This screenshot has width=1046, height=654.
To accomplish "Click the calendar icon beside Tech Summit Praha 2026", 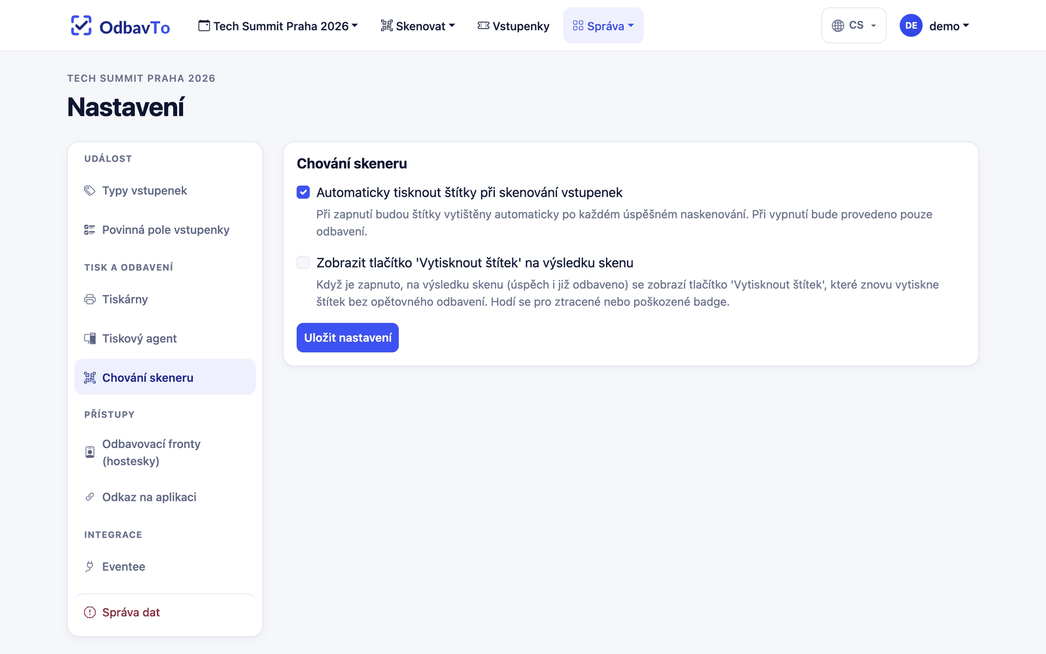I will click(x=204, y=26).
